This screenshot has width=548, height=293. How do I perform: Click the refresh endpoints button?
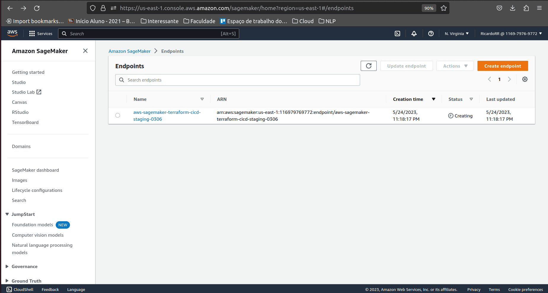(x=368, y=66)
